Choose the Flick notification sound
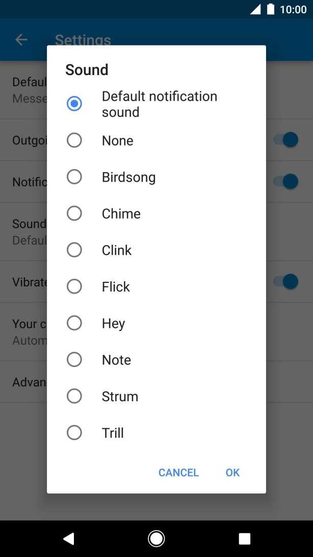313x557 pixels. [74, 286]
